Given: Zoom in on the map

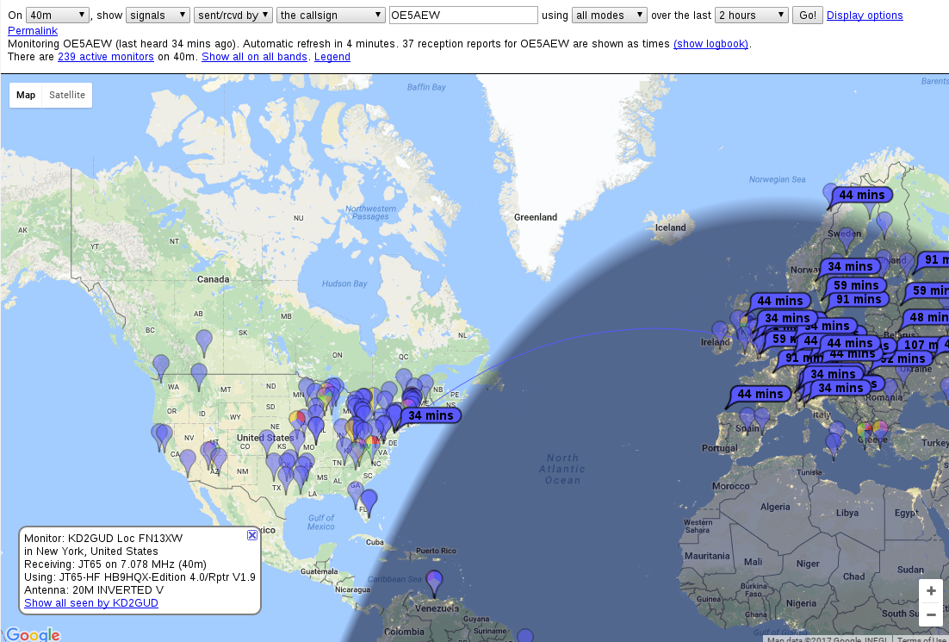Looking at the screenshot, I should [x=930, y=592].
